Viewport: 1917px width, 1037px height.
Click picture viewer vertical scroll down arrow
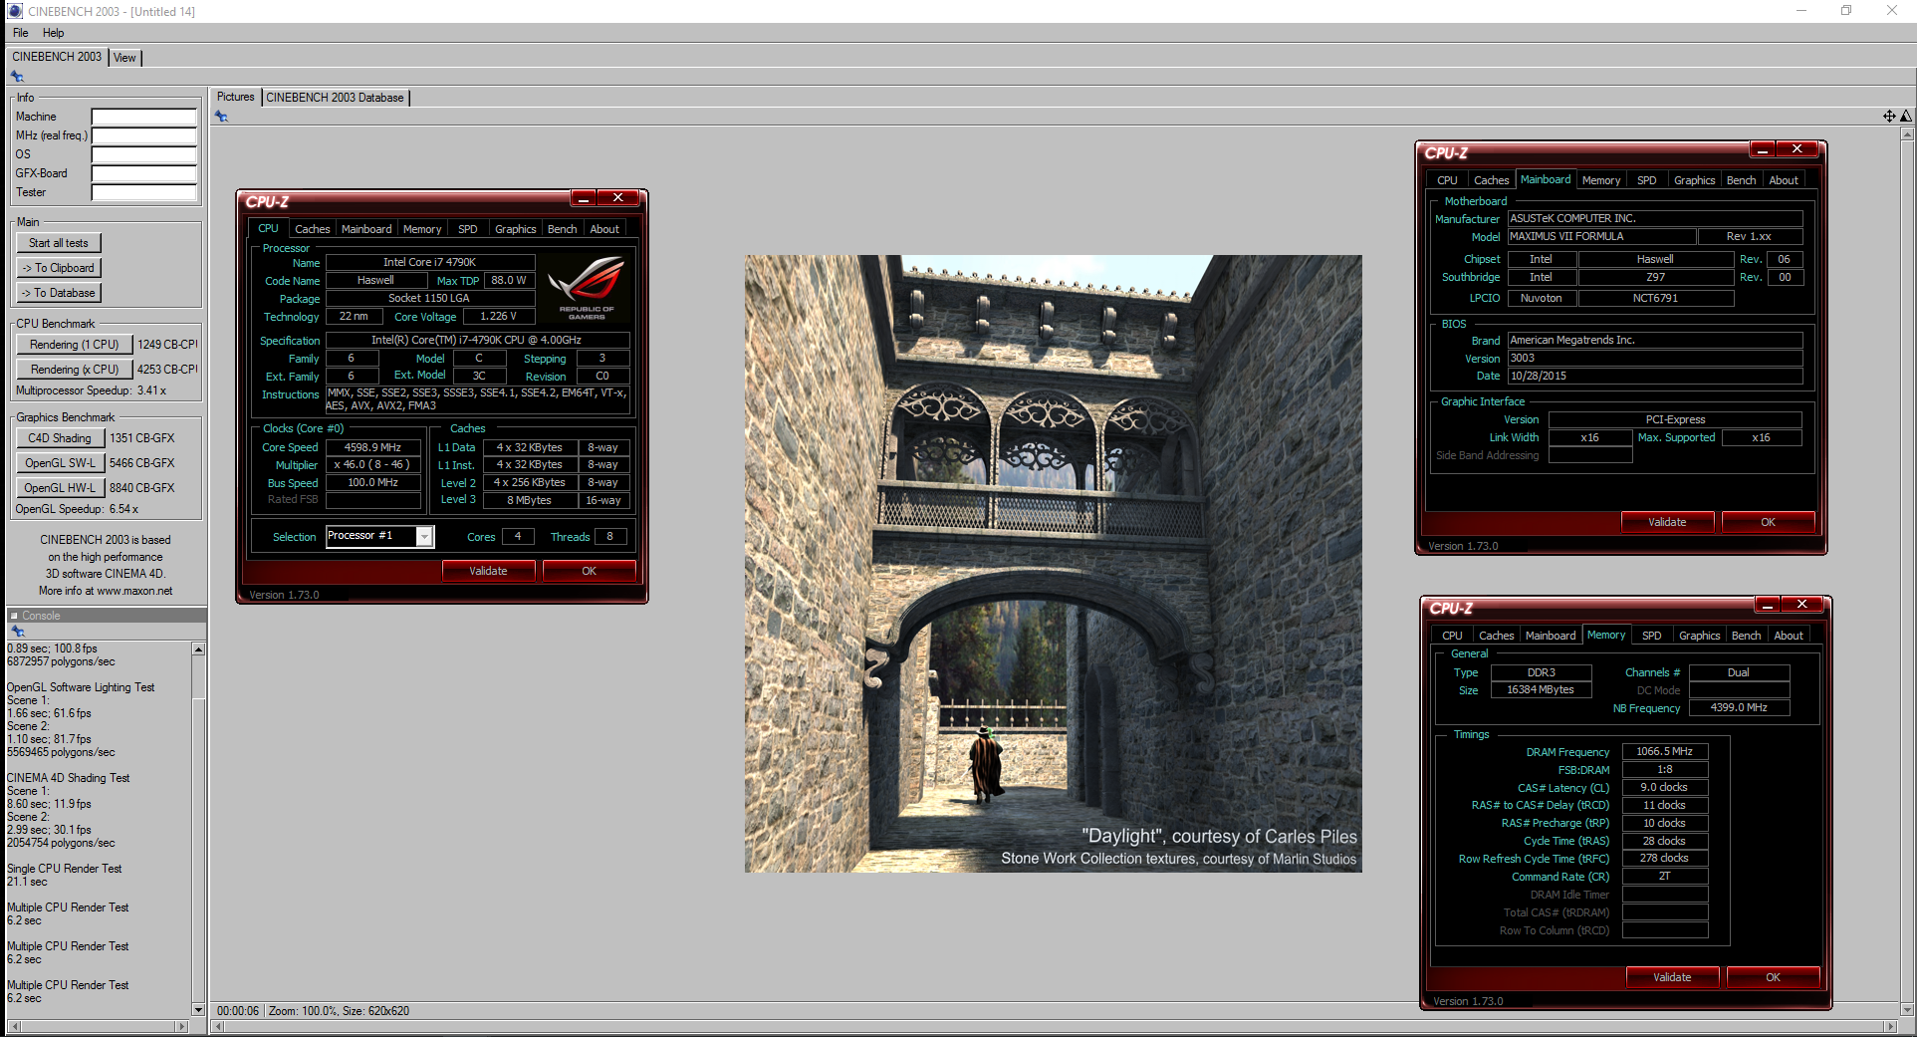point(1906,1010)
